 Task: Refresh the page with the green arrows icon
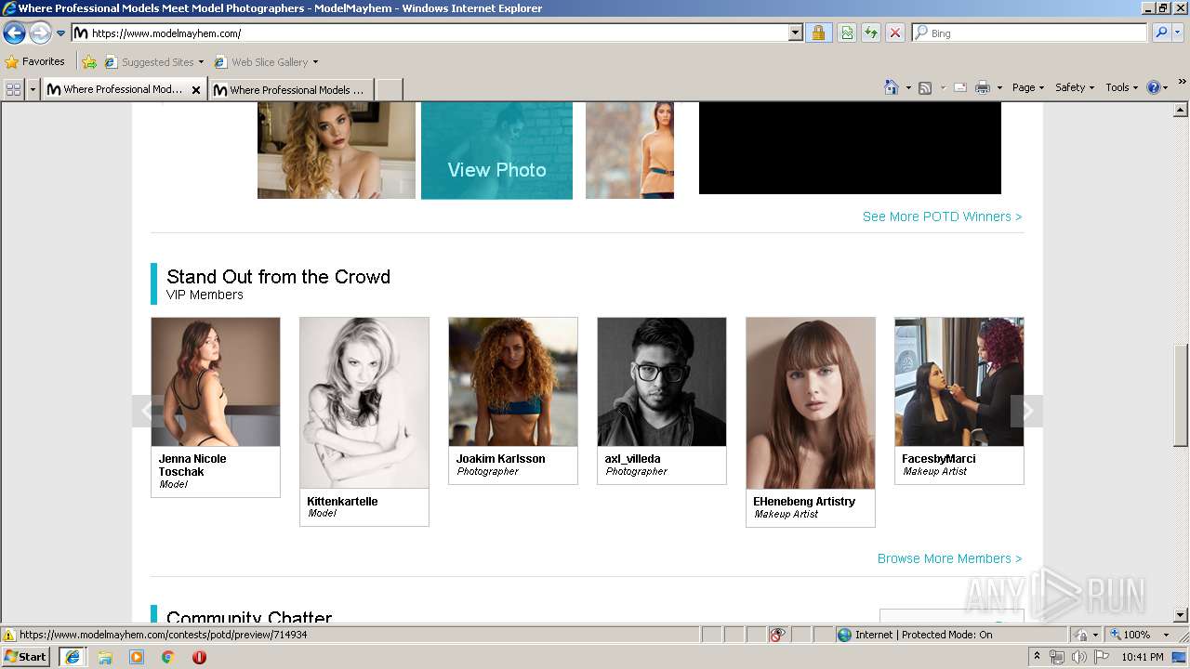pos(871,33)
